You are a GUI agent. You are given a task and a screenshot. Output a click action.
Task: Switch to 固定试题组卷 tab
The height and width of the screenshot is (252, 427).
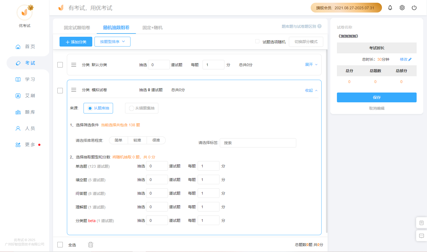(x=77, y=27)
